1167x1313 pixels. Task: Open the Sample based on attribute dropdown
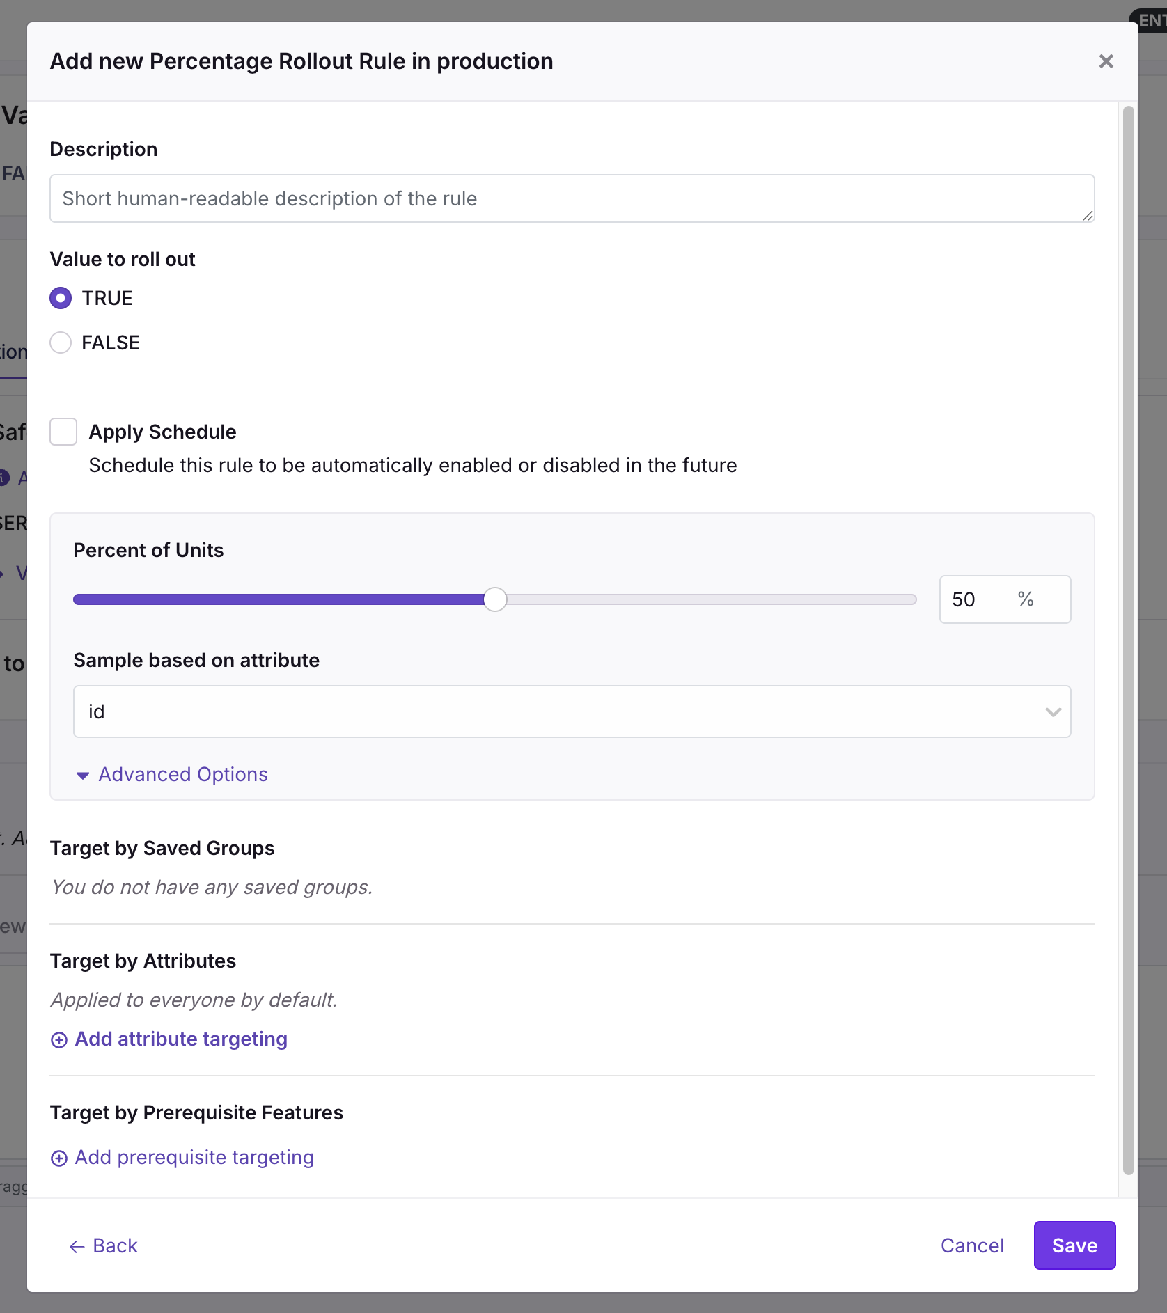pos(571,711)
